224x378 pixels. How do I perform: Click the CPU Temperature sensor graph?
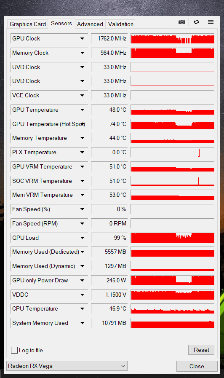[173, 309]
